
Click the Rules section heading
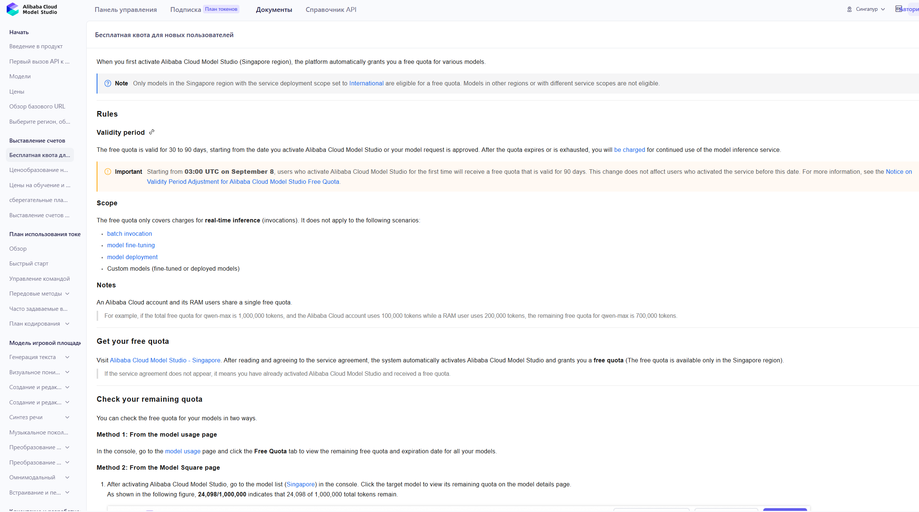pyautogui.click(x=107, y=114)
